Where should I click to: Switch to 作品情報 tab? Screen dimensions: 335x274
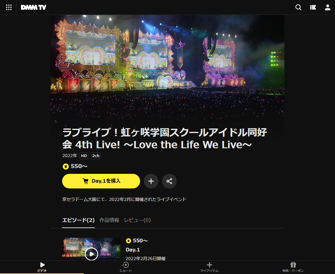(109, 220)
